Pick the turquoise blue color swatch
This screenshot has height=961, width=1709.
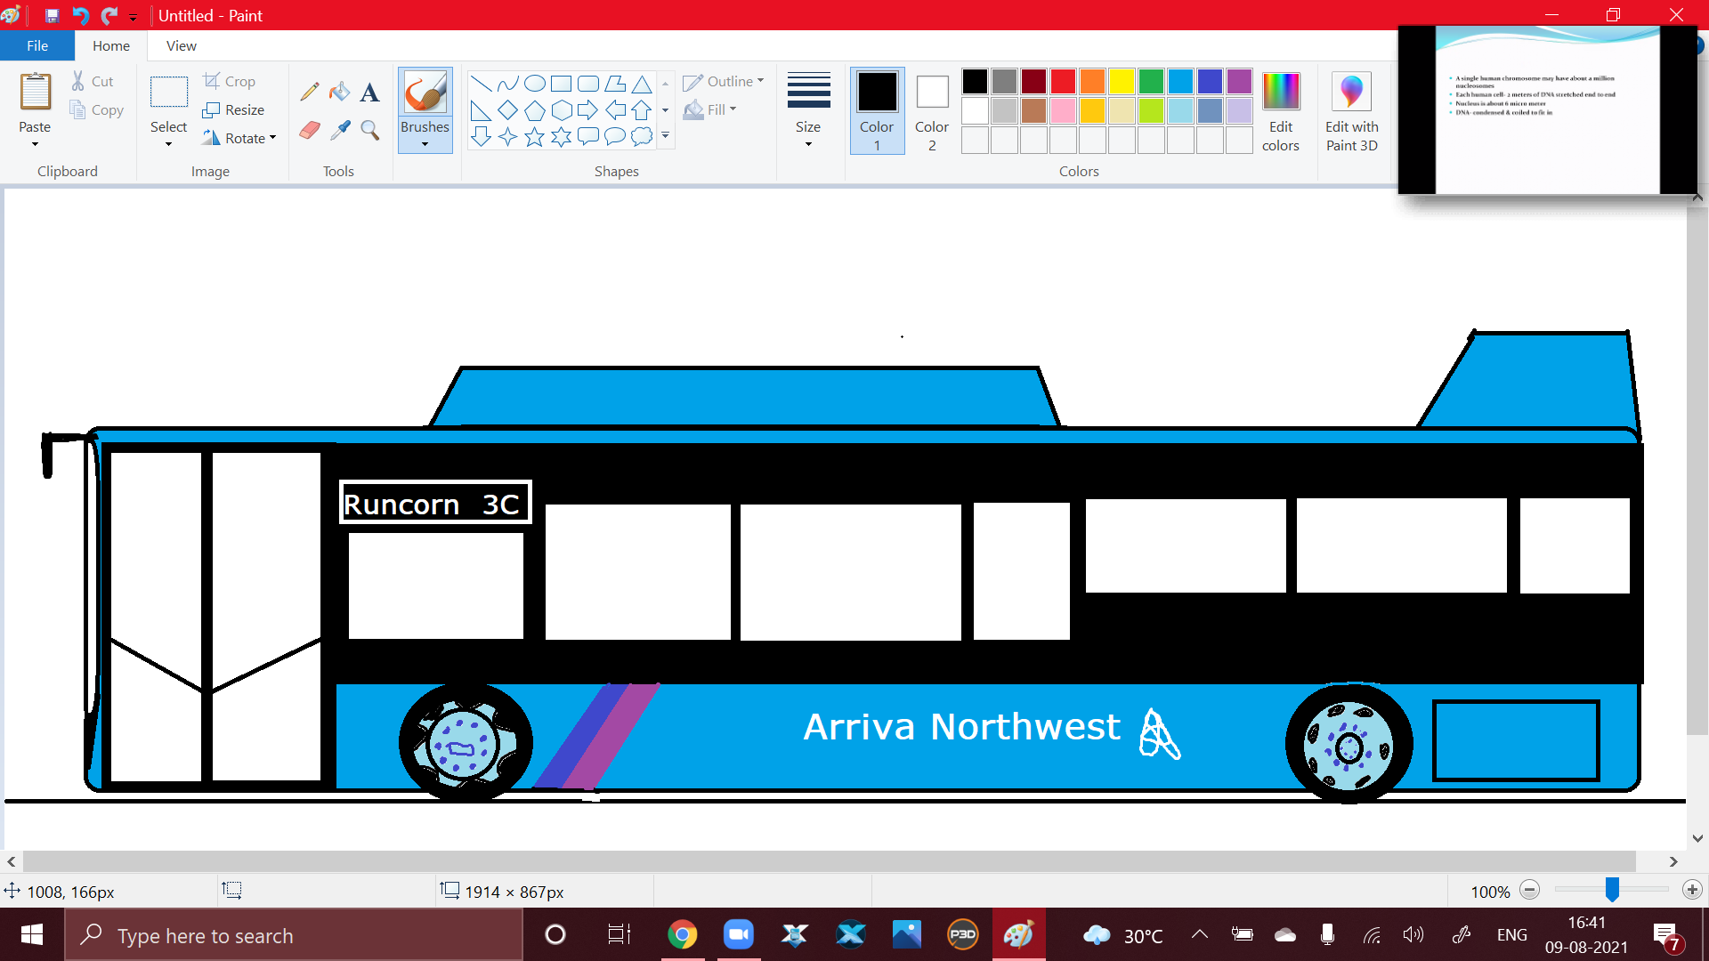click(1180, 82)
